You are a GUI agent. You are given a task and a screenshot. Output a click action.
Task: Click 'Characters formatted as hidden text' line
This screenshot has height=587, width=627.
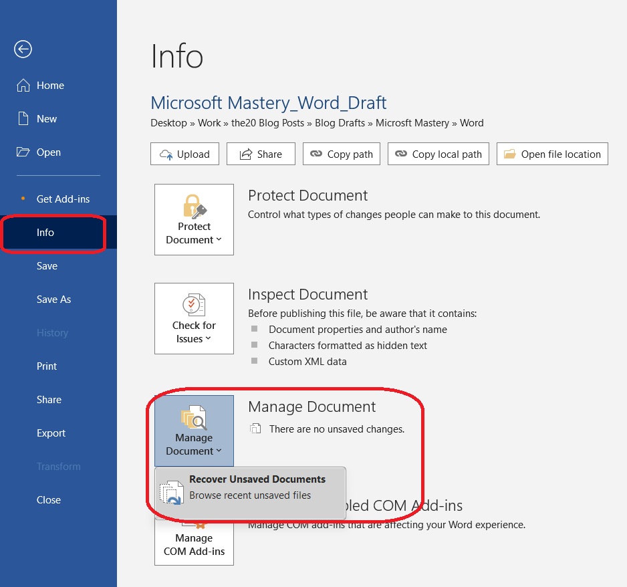point(348,345)
